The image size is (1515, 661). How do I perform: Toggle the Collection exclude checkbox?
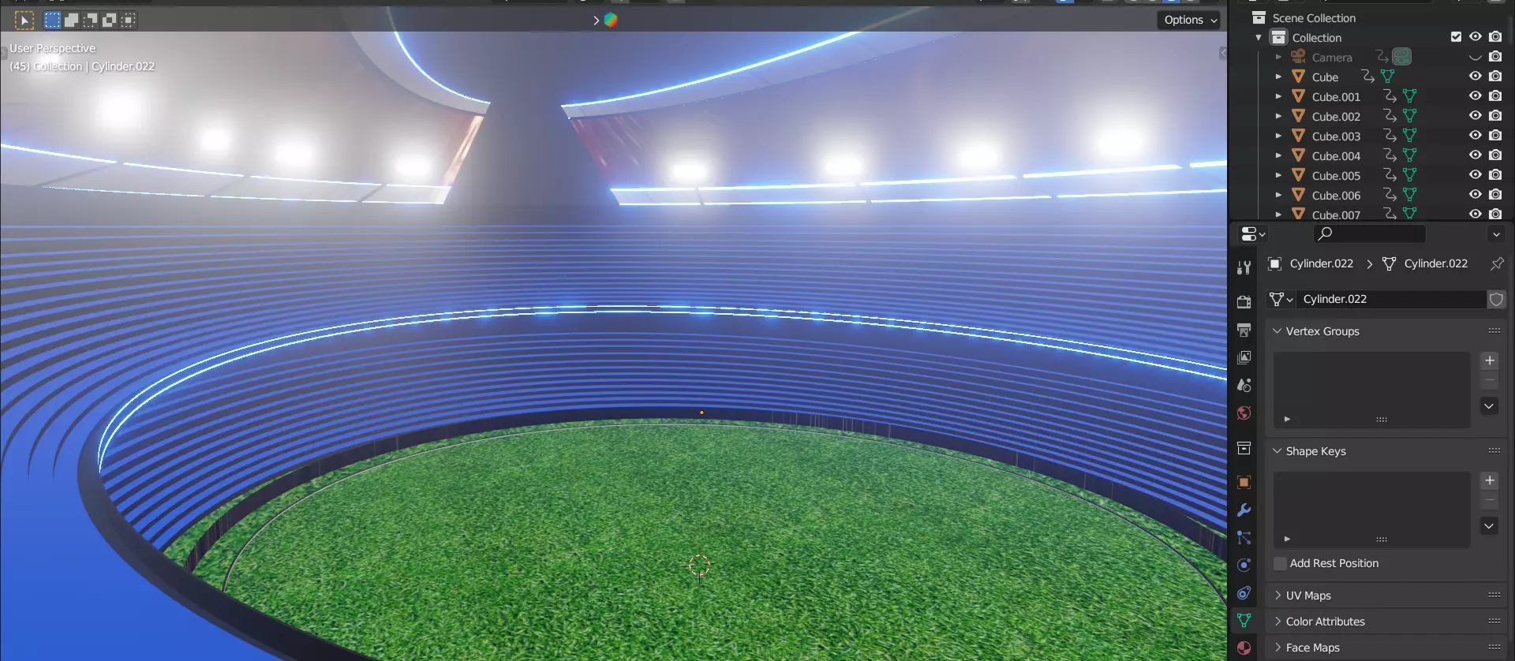(x=1456, y=37)
